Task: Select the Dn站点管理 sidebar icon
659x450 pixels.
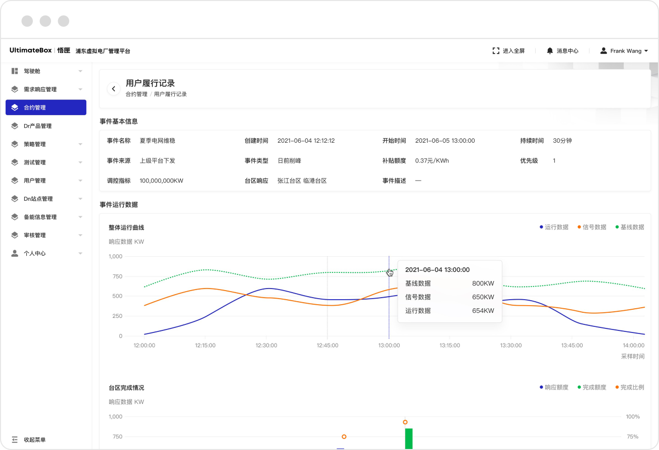Action: [x=15, y=198]
